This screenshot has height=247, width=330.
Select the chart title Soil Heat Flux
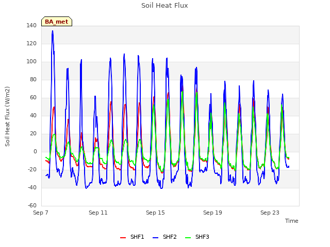pyautogui.click(x=164, y=6)
